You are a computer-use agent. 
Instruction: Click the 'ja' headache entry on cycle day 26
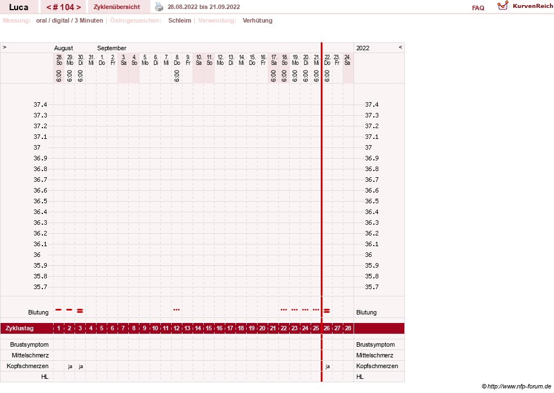(328, 366)
